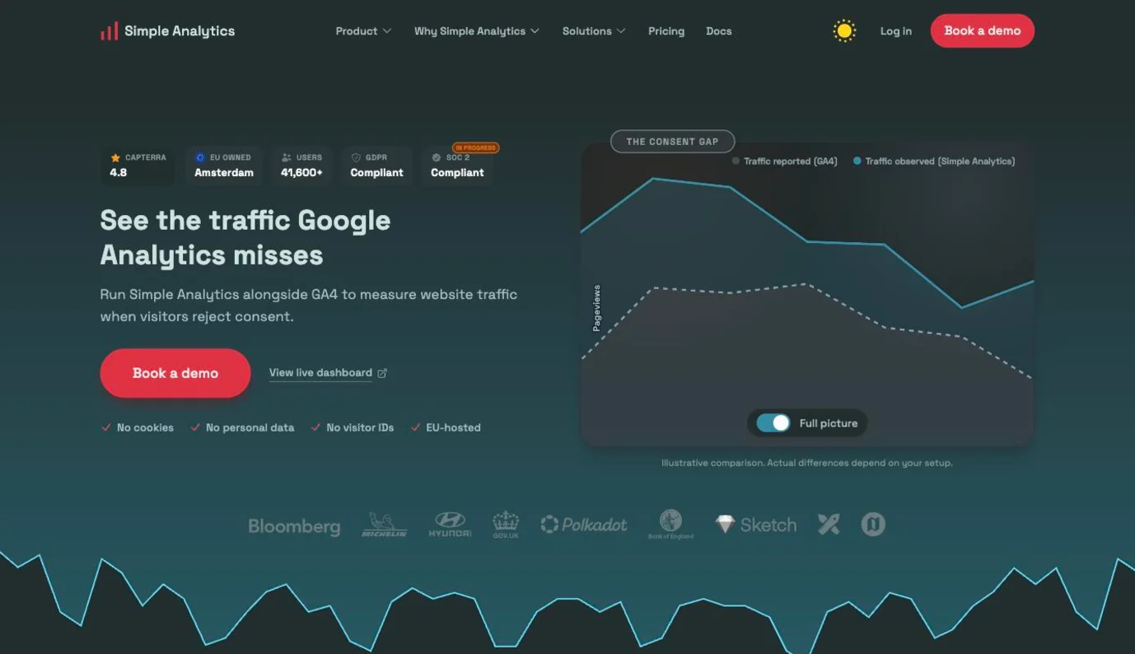Click the last round customer logo
1135x654 pixels.
pyautogui.click(x=873, y=525)
